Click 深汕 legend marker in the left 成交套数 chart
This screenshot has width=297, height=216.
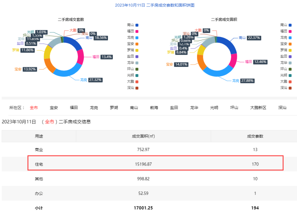click(x=137, y=88)
